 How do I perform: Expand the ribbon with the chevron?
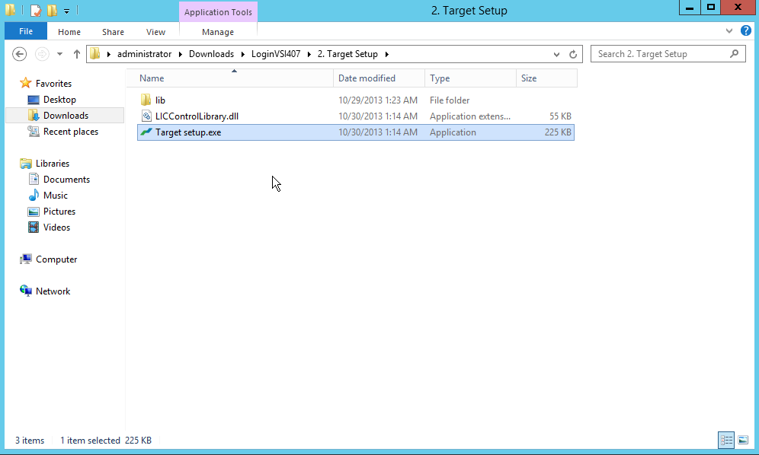pos(729,31)
